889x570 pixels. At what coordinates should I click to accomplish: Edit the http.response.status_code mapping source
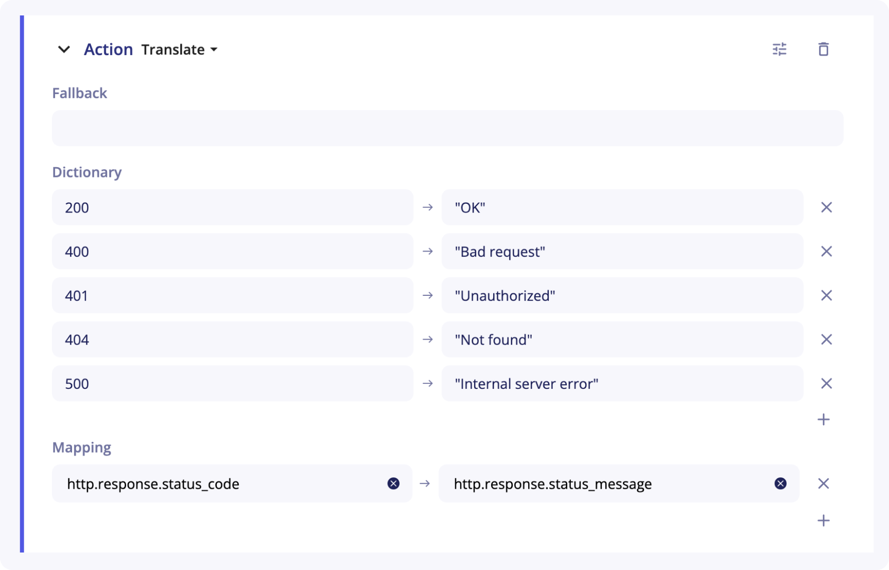[x=221, y=484]
